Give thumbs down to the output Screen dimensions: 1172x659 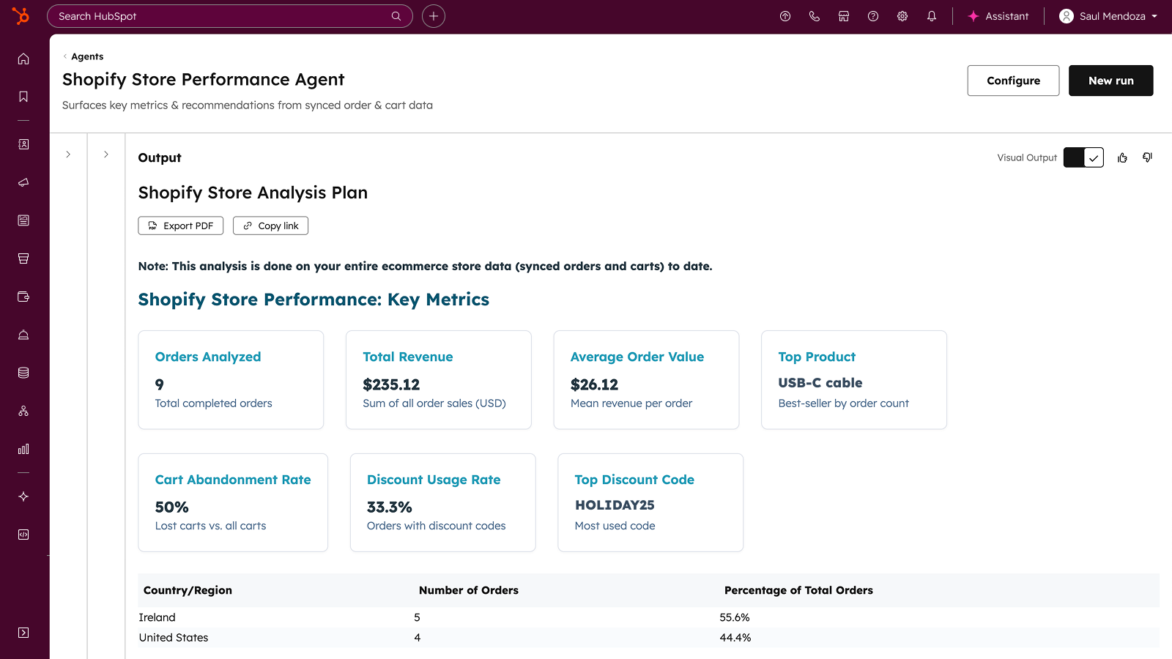coord(1147,157)
